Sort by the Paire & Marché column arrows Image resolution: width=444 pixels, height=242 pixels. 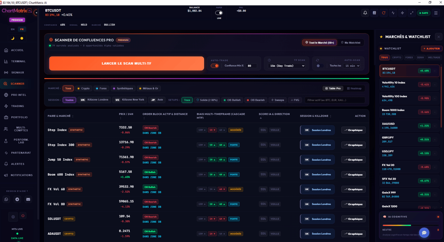[x=72, y=116]
